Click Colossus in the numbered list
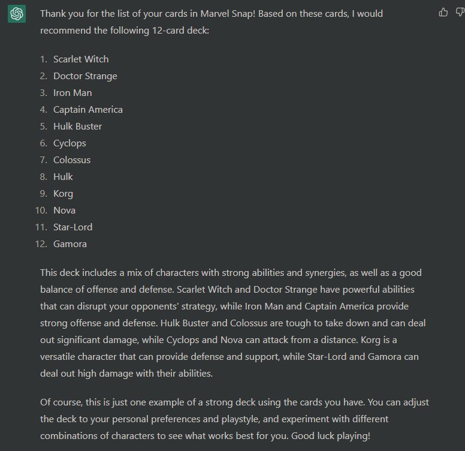This screenshot has height=451, width=465. (x=72, y=160)
